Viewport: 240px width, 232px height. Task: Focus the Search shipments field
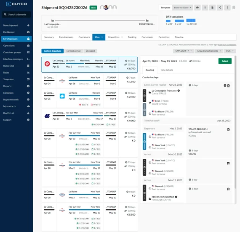pyautogui.click(x=16, y=15)
